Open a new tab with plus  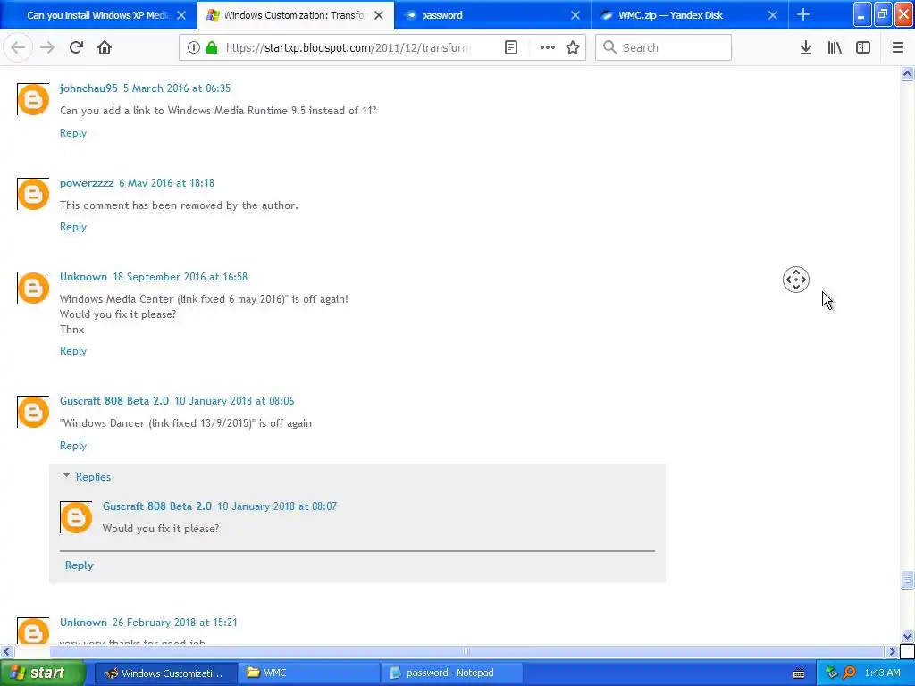[803, 14]
